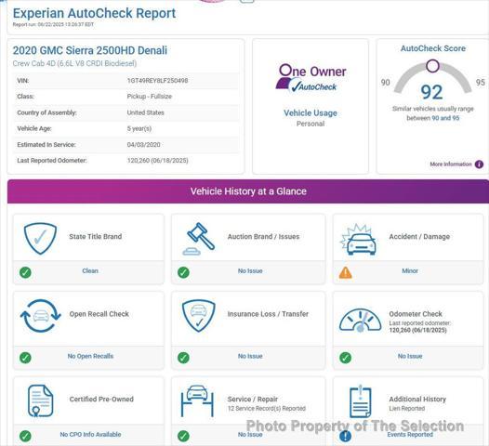
Task: Open the Clean title brand link
Action: pyautogui.click(x=90, y=270)
